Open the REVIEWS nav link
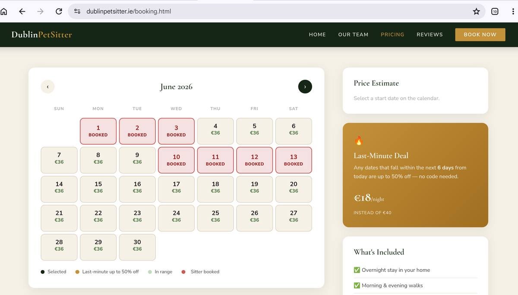Screen dimensions: 518x295 coord(430,34)
